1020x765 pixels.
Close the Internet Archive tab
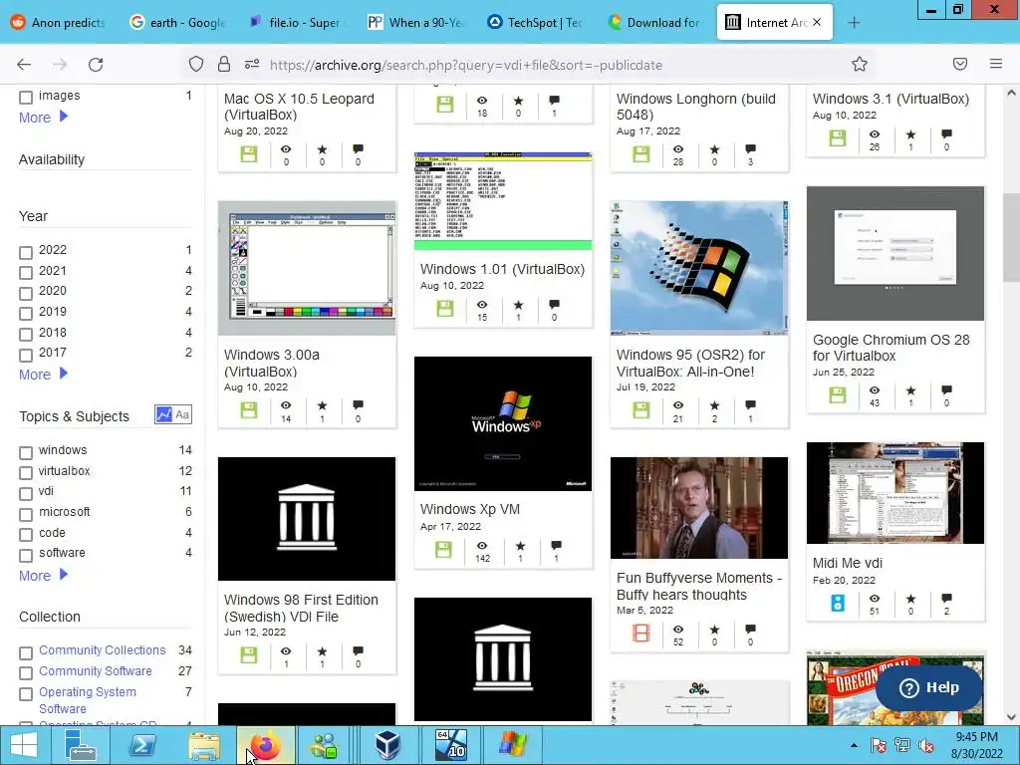(x=817, y=22)
